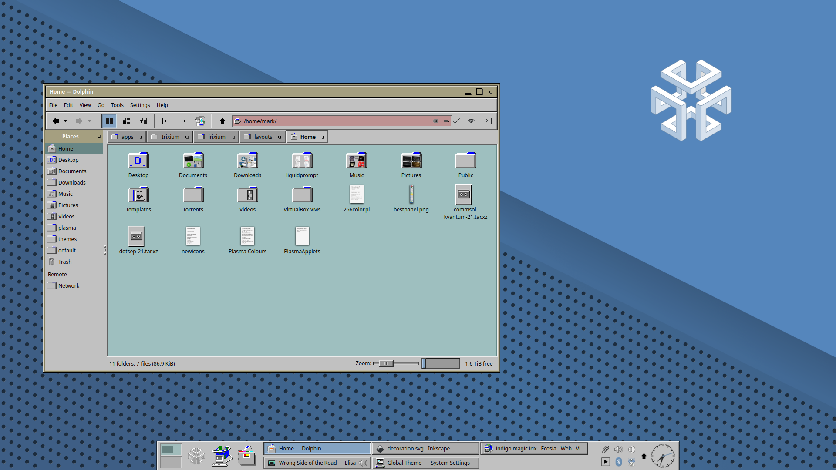Viewport: 836px width, 470px height.
Task: Click the show hidden files icon
Action: click(471, 121)
